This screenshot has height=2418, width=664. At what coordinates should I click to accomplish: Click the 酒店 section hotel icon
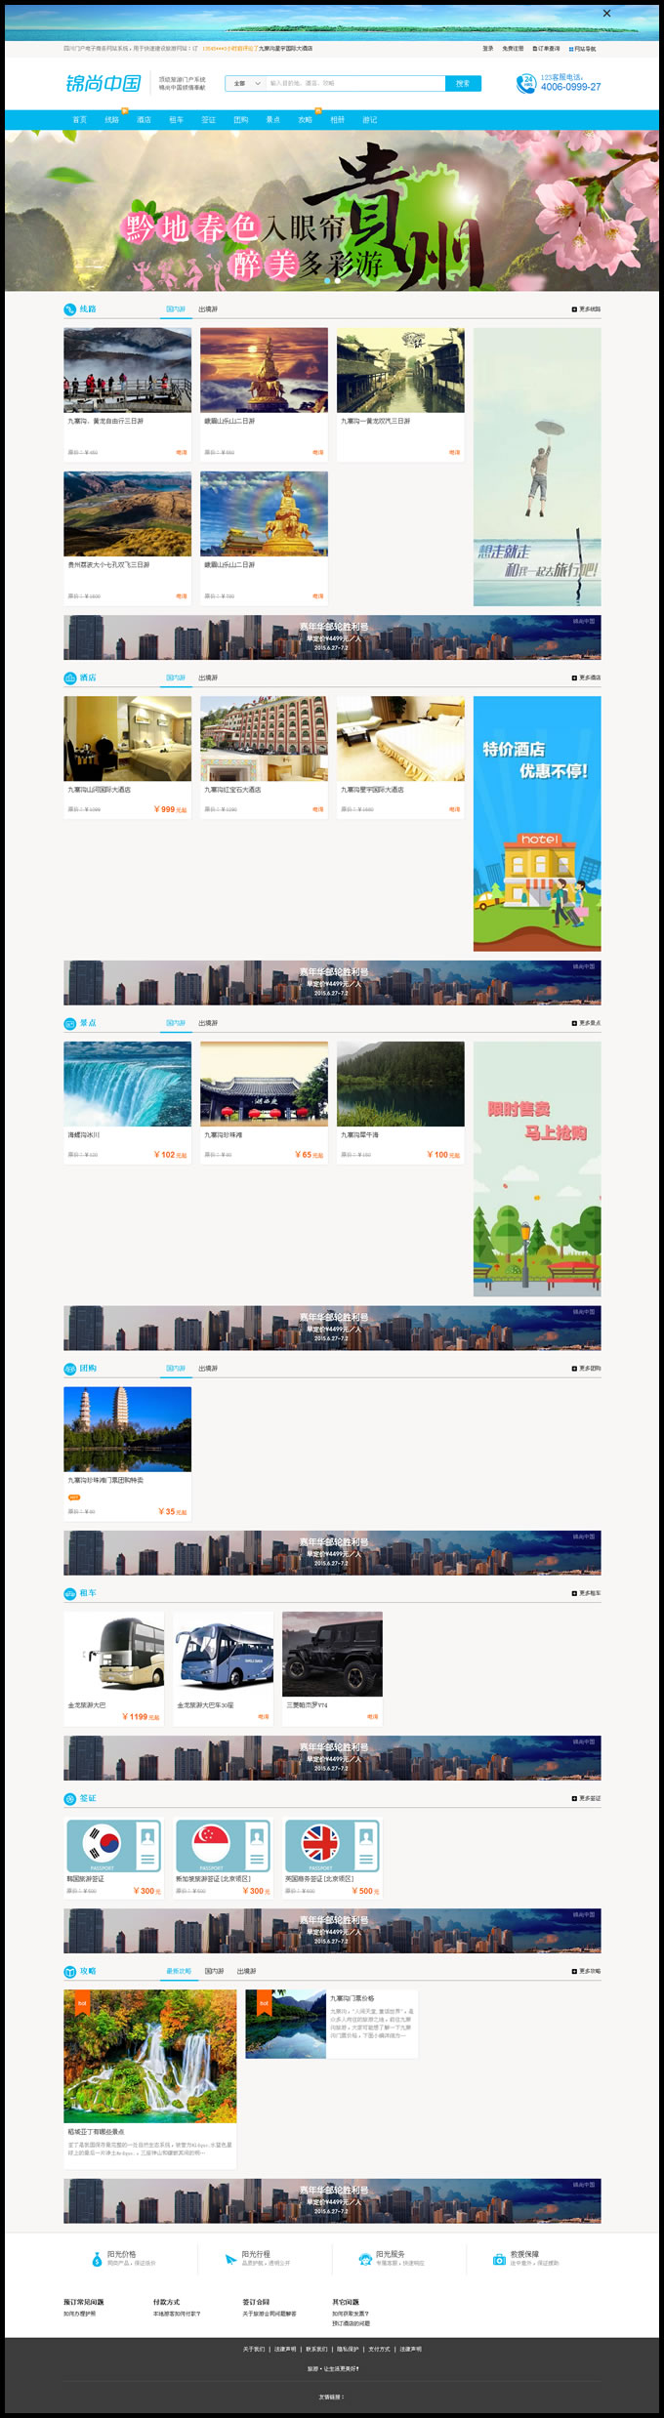pyautogui.click(x=69, y=677)
